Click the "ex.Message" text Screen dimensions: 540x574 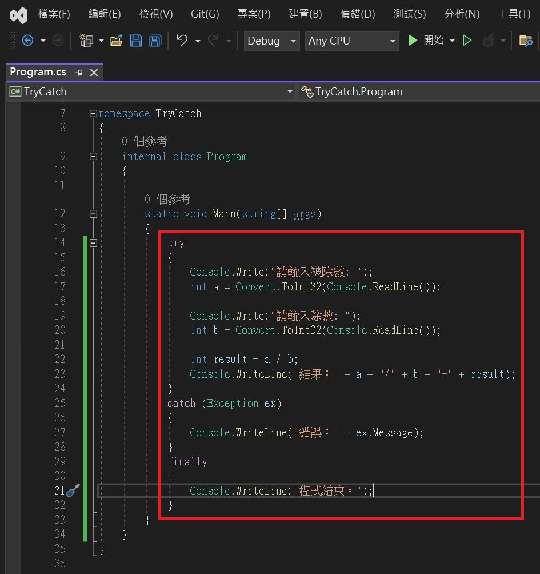384,433
